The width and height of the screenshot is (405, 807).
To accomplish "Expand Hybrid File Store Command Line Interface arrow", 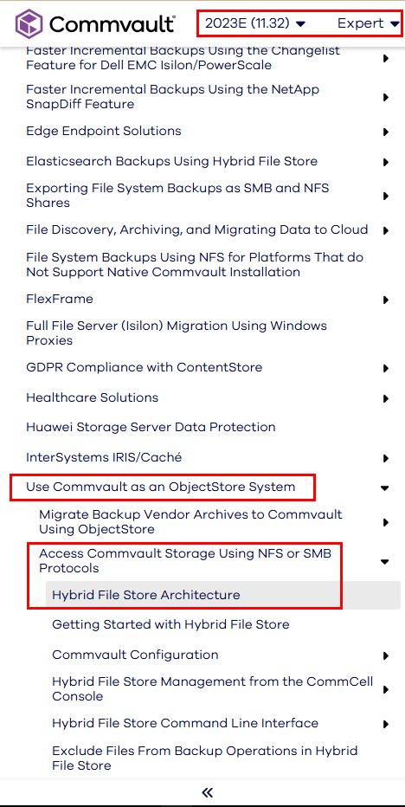I will point(385,724).
